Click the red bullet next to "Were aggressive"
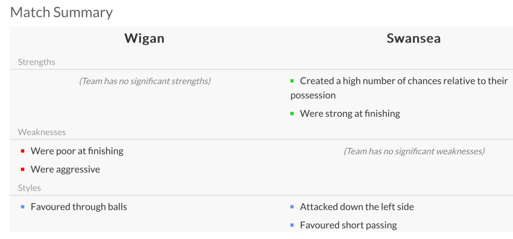513x239 pixels. 23,169
